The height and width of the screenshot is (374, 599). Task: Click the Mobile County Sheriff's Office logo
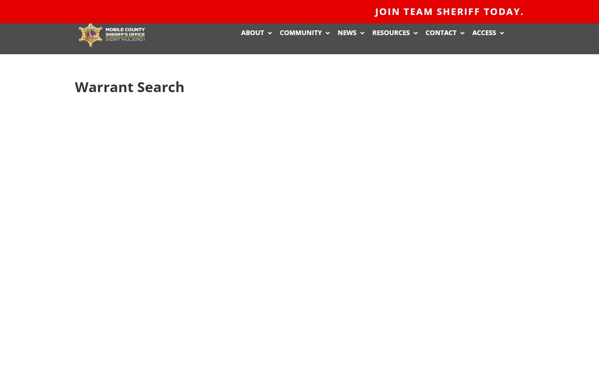112,35
